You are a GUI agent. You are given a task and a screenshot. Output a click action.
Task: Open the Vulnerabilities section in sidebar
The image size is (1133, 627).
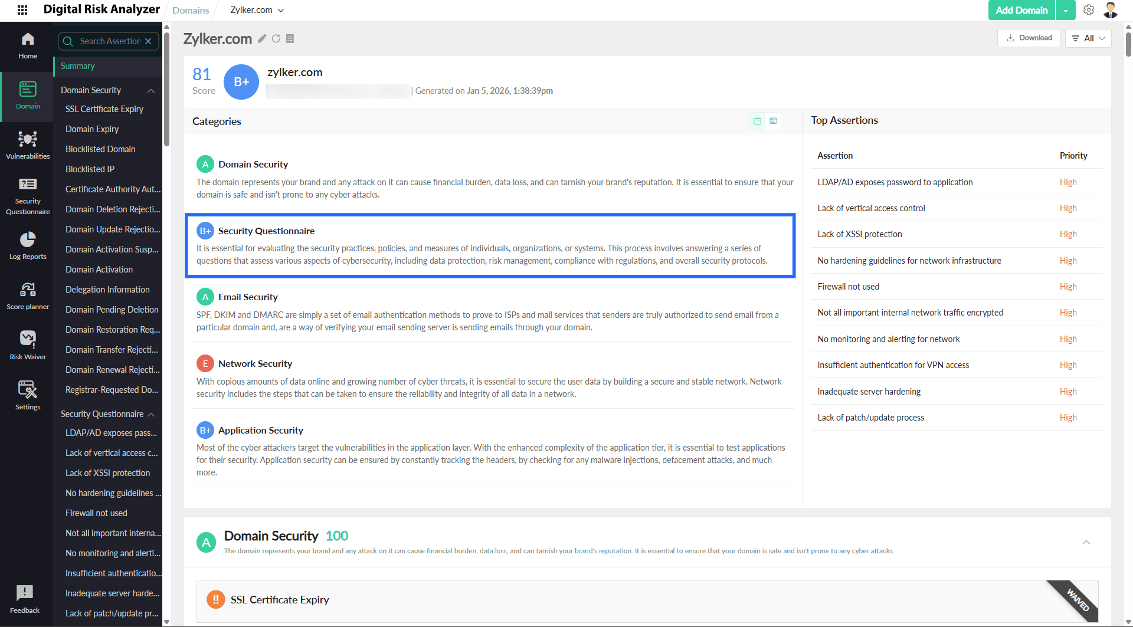tap(28, 145)
